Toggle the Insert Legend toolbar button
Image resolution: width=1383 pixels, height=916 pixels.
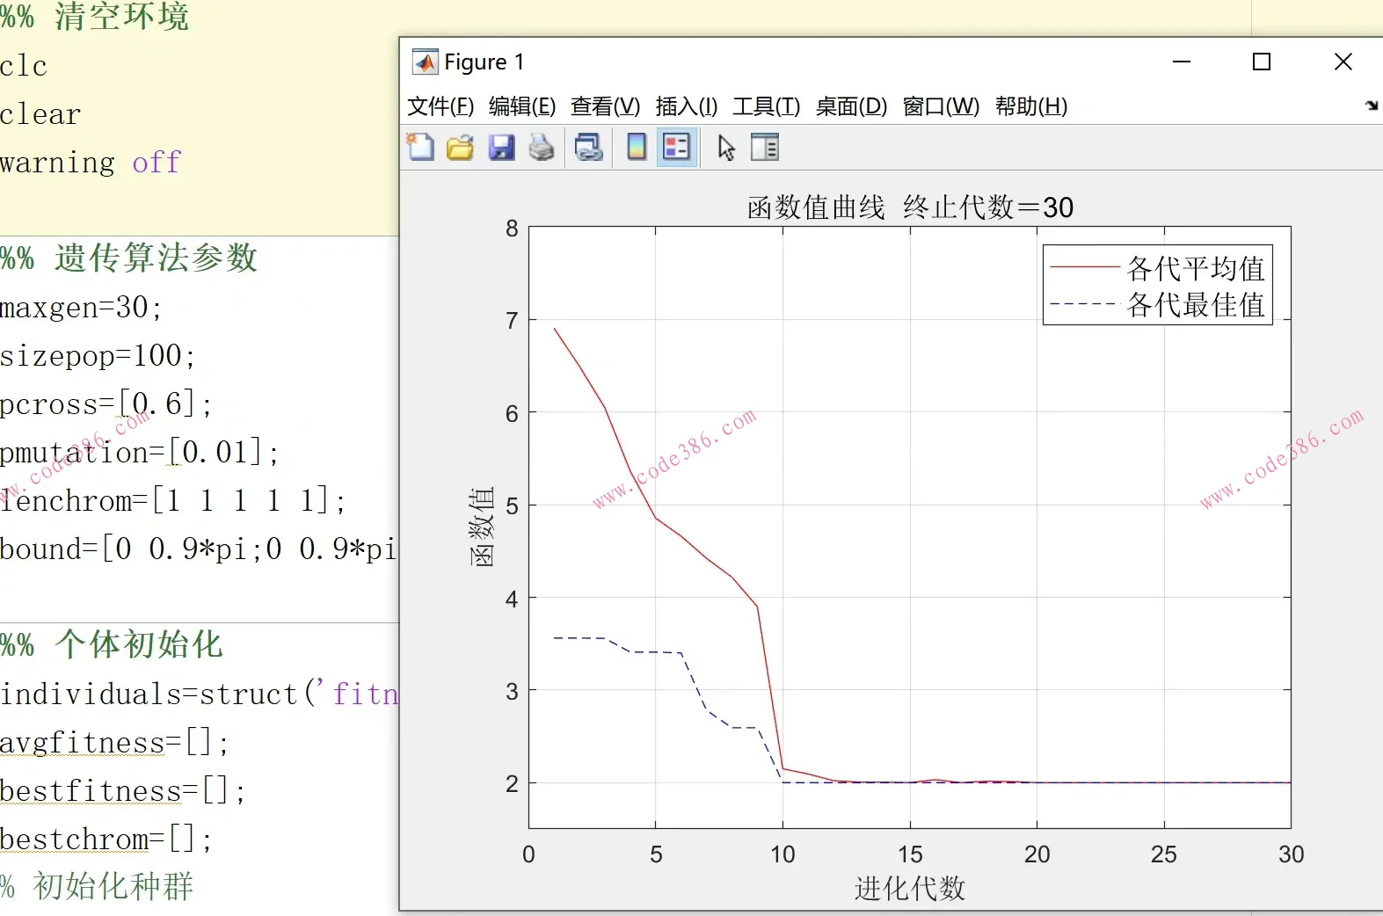tap(677, 148)
